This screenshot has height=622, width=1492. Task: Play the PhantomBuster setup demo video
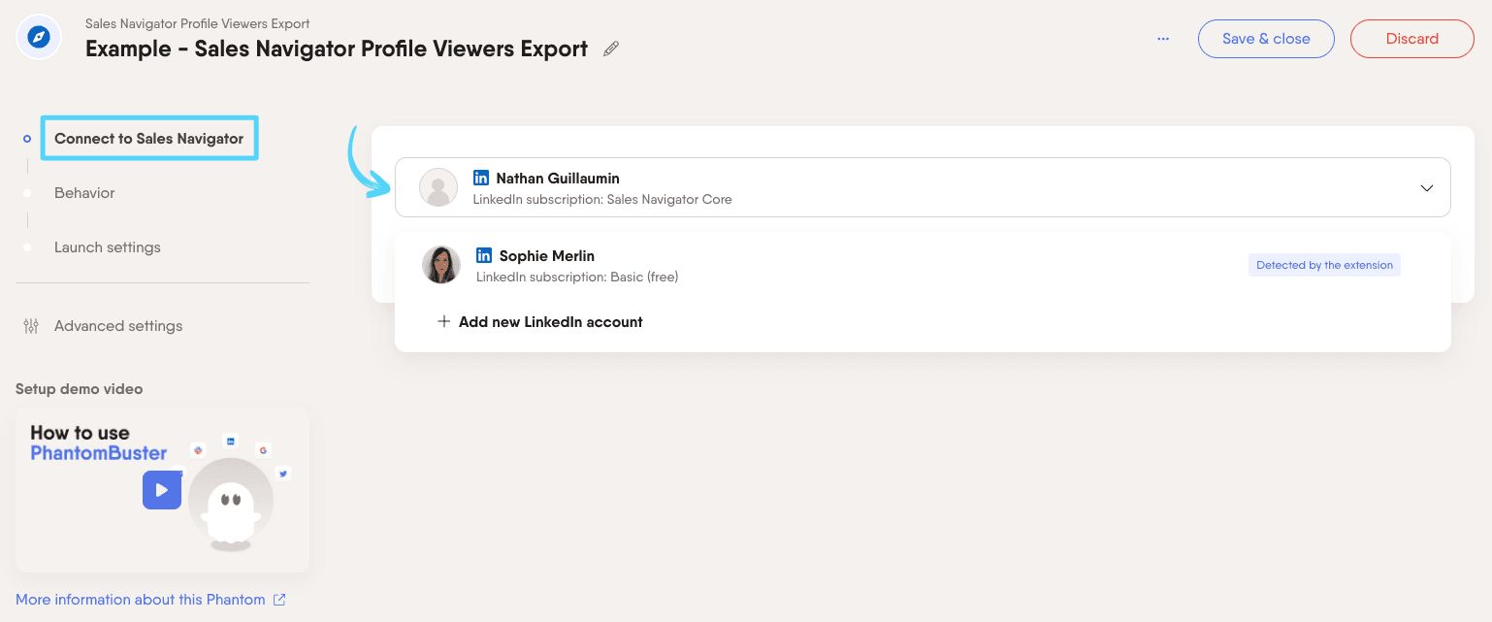162,490
